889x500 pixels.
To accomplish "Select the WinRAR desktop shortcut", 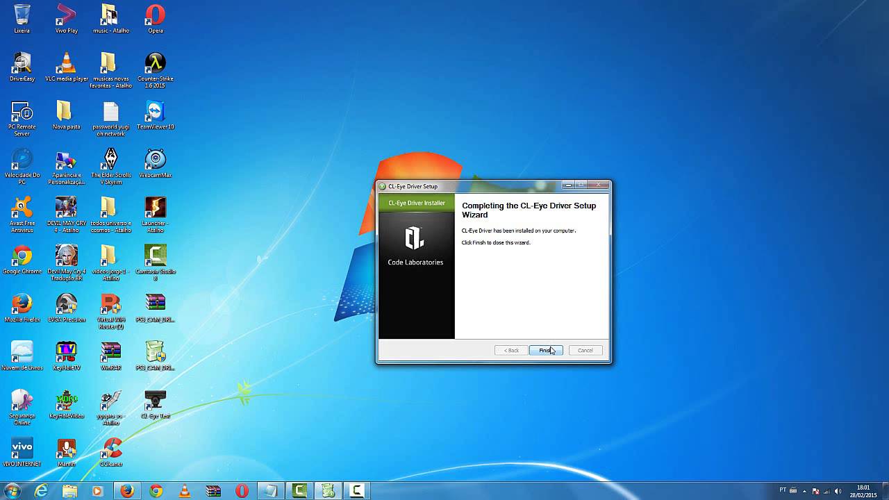I will (111, 355).
